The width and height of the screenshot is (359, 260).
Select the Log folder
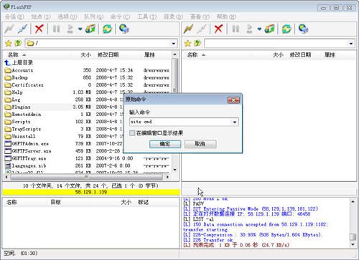click(x=12, y=100)
